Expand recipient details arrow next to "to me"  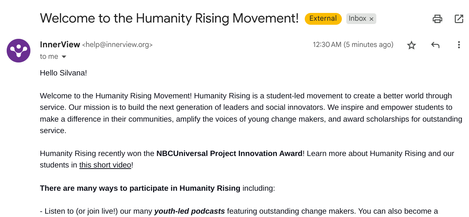click(64, 57)
